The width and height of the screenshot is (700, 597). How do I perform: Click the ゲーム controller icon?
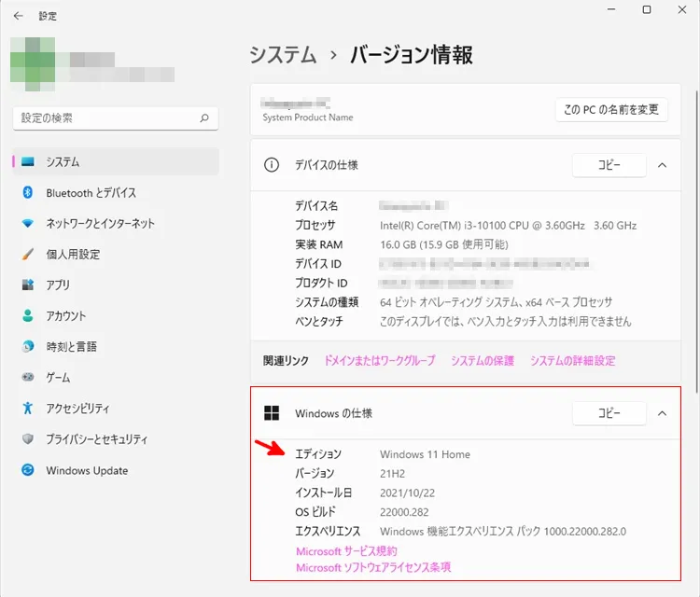(28, 377)
